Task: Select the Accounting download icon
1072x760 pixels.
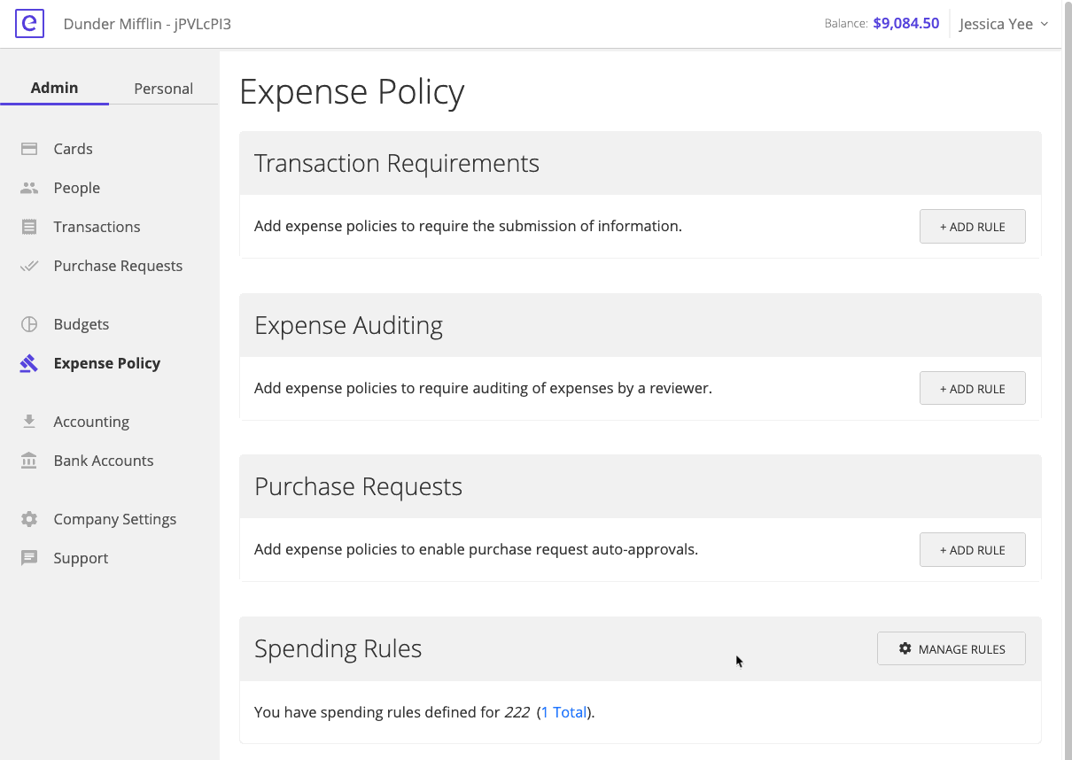Action: pyautogui.click(x=31, y=421)
